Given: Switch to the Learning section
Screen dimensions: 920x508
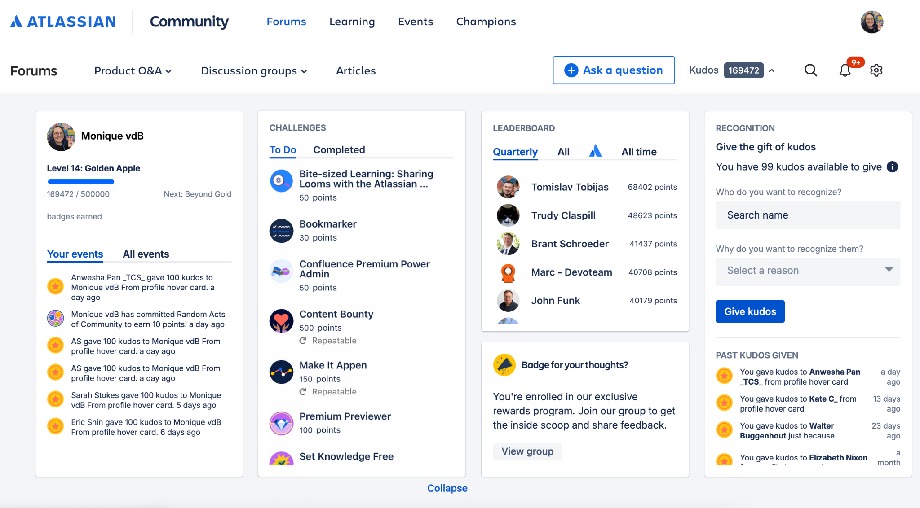Looking at the screenshot, I should [x=352, y=21].
